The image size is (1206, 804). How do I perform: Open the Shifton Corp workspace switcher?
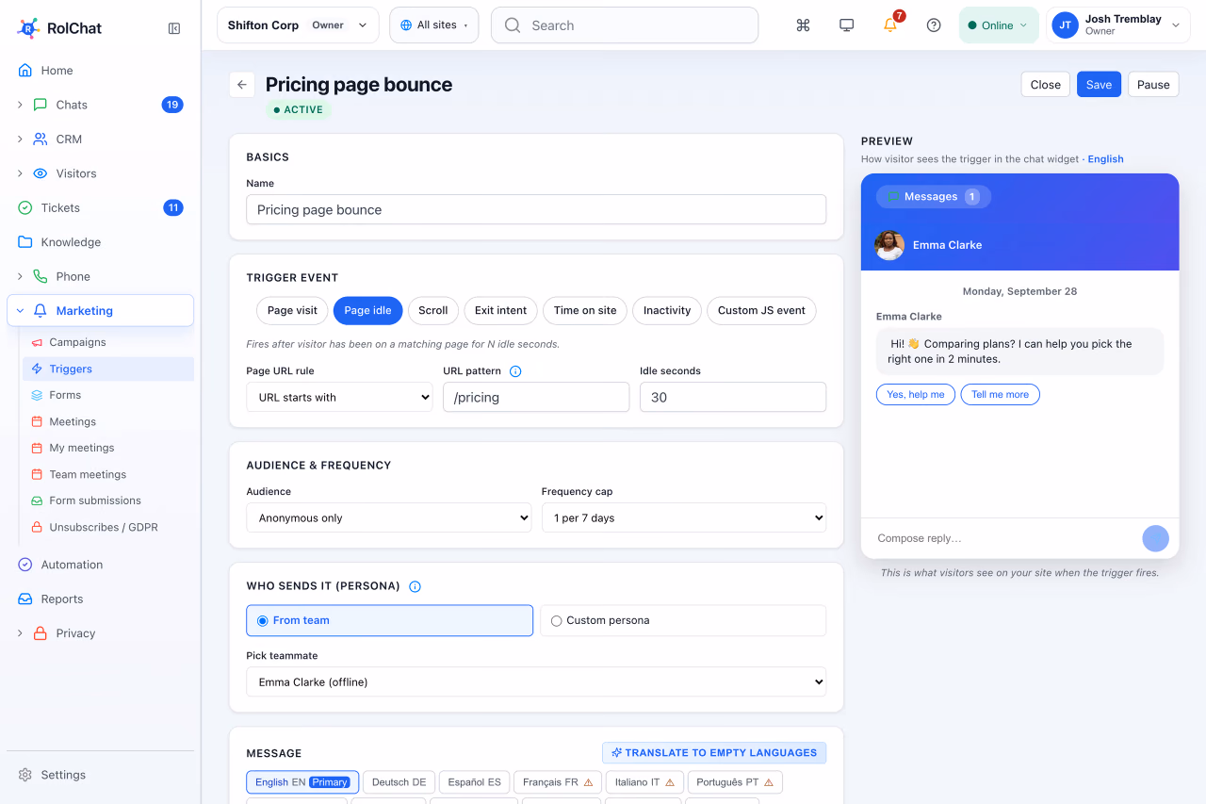298,25
